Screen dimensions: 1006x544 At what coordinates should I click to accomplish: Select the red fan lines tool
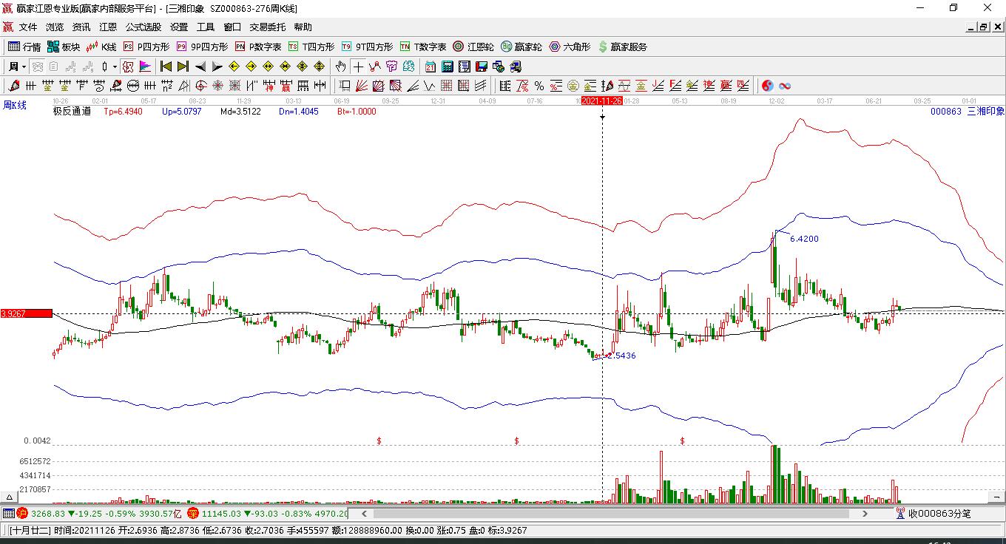tap(362, 86)
